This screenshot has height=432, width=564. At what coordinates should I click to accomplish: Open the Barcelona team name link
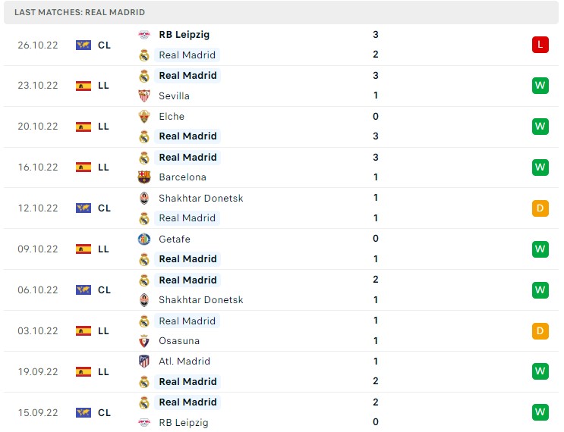pos(182,177)
